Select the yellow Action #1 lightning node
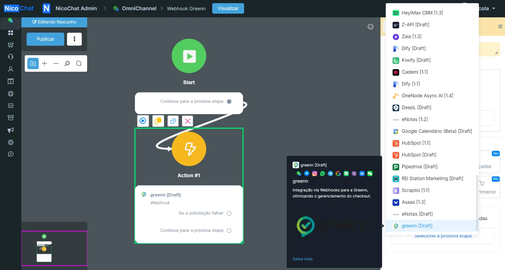 pyautogui.click(x=189, y=149)
